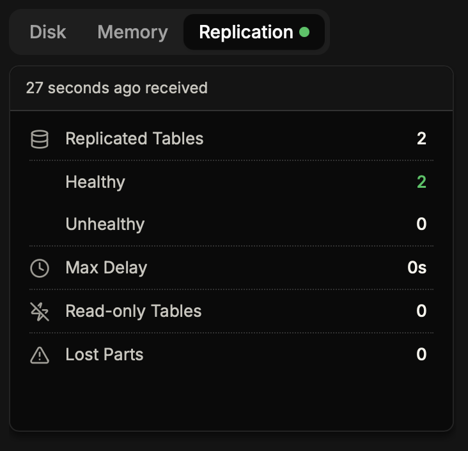Click the Replicated Tables label
This screenshot has width=468, height=451.
coord(134,139)
